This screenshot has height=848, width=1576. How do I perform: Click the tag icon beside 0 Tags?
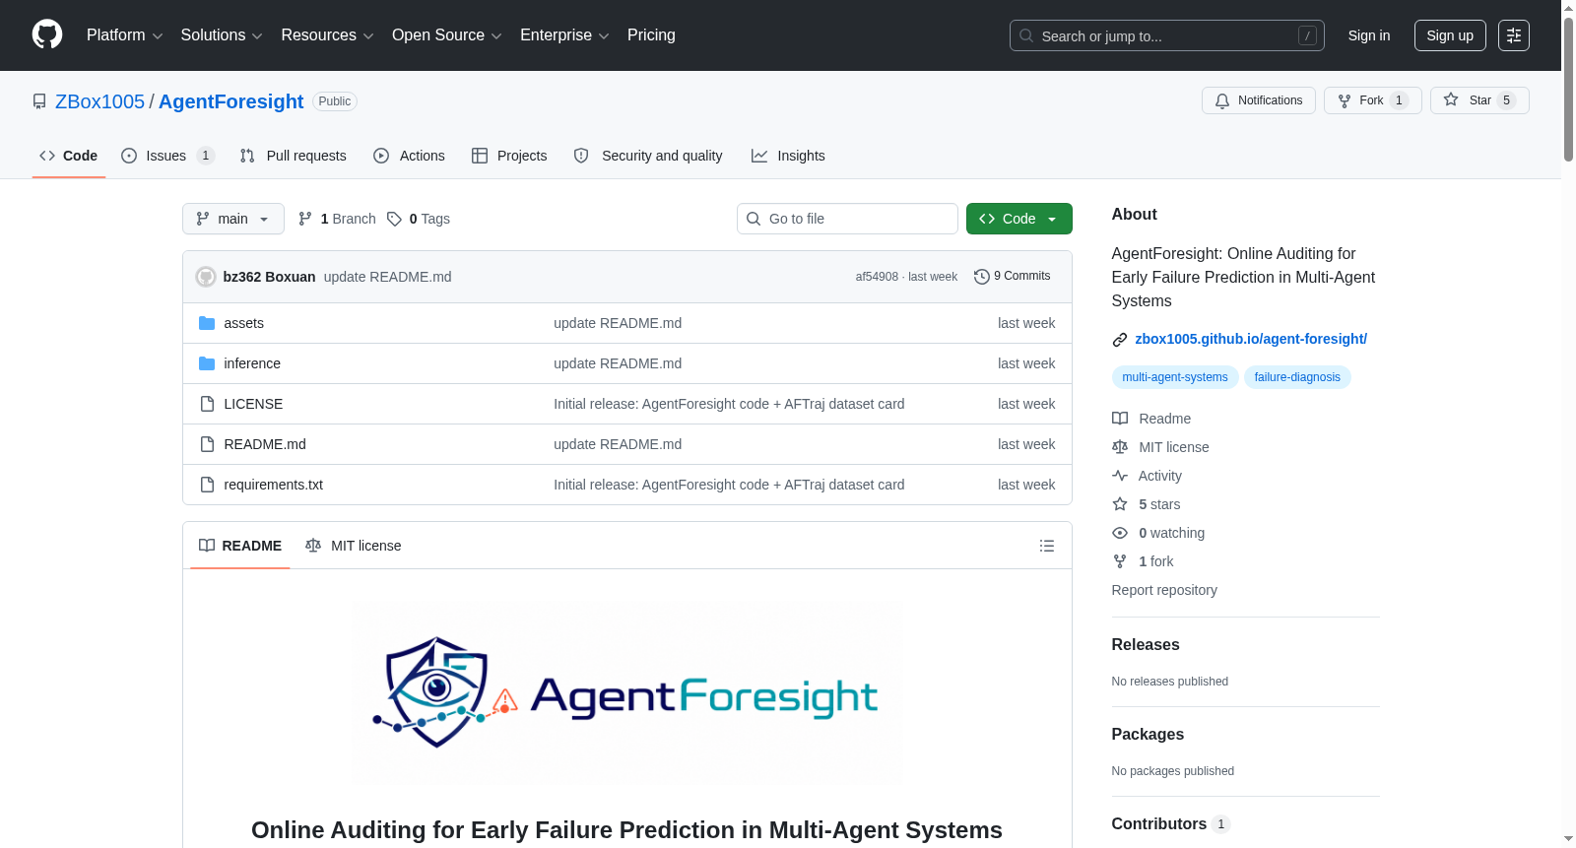click(x=394, y=219)
